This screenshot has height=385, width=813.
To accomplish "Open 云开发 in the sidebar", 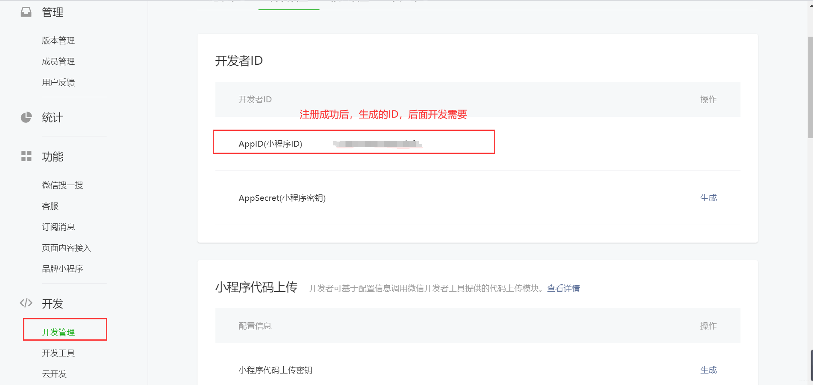I will 54,374.
